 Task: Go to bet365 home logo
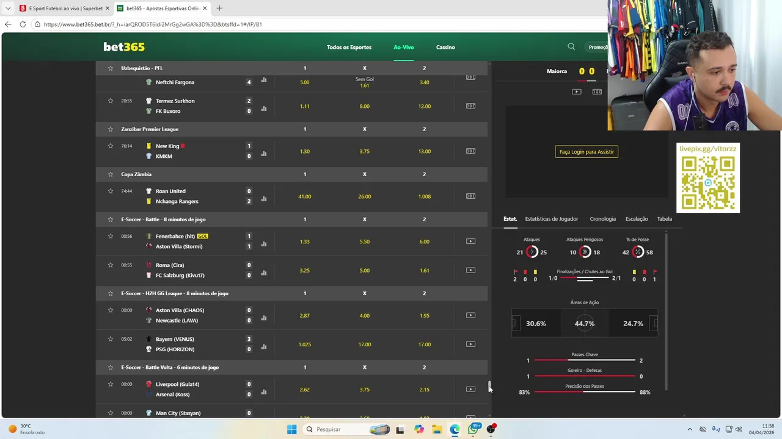pos(124,47)
